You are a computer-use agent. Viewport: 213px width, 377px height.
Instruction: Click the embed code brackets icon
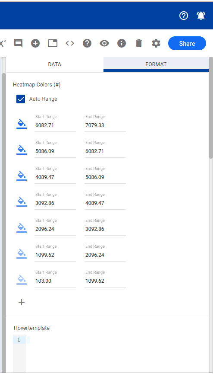click(70, 43)
